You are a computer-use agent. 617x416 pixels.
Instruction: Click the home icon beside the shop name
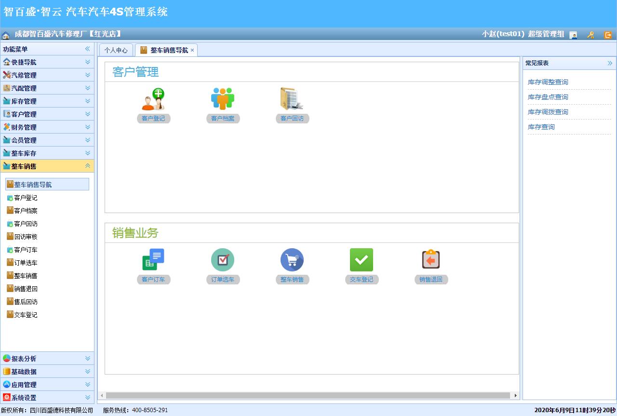coord(6,35)
